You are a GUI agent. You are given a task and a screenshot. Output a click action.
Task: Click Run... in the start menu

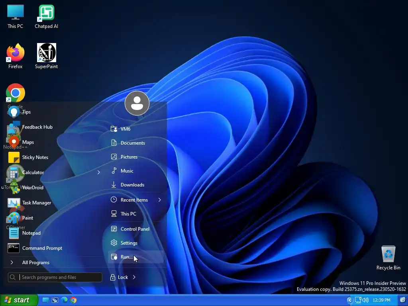[x=136, y=257]
